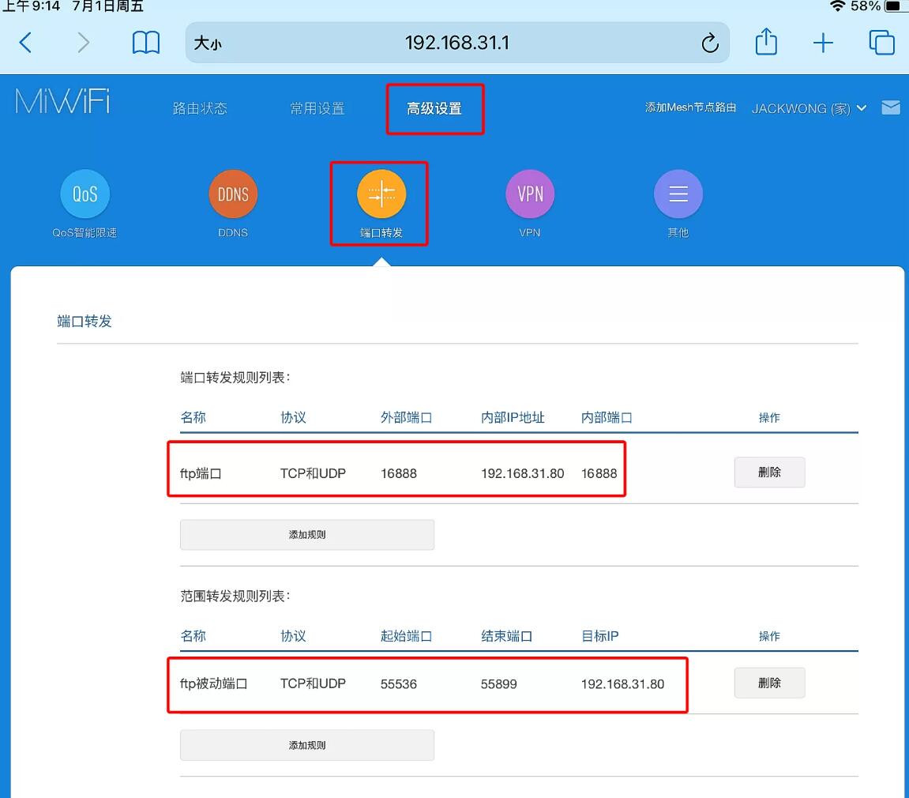Image resolution: width=909 pixels, height=798 pixels.
Task: Open the QoS智能限速 icon
Action: point(85,194)
